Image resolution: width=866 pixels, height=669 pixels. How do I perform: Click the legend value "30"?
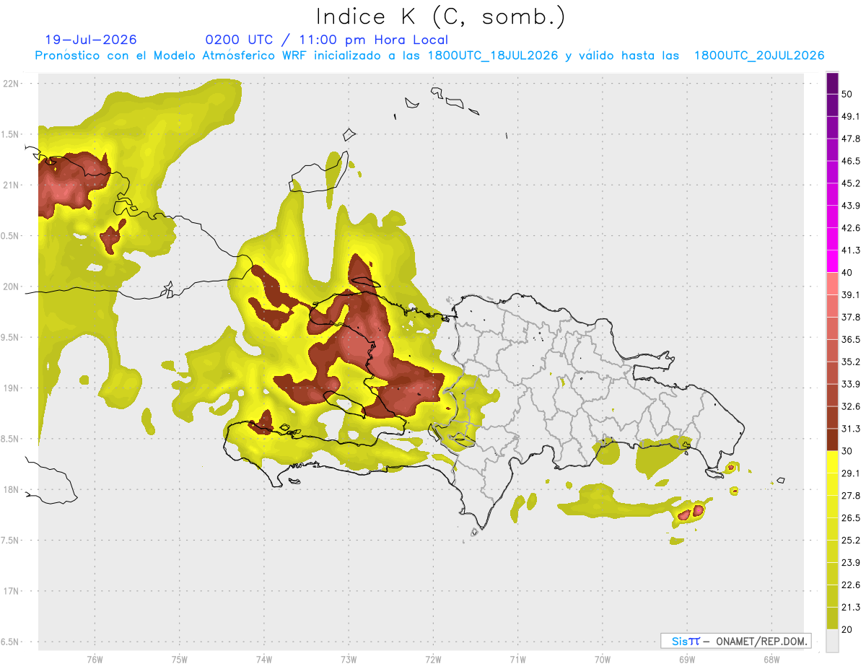pos(847,451)
